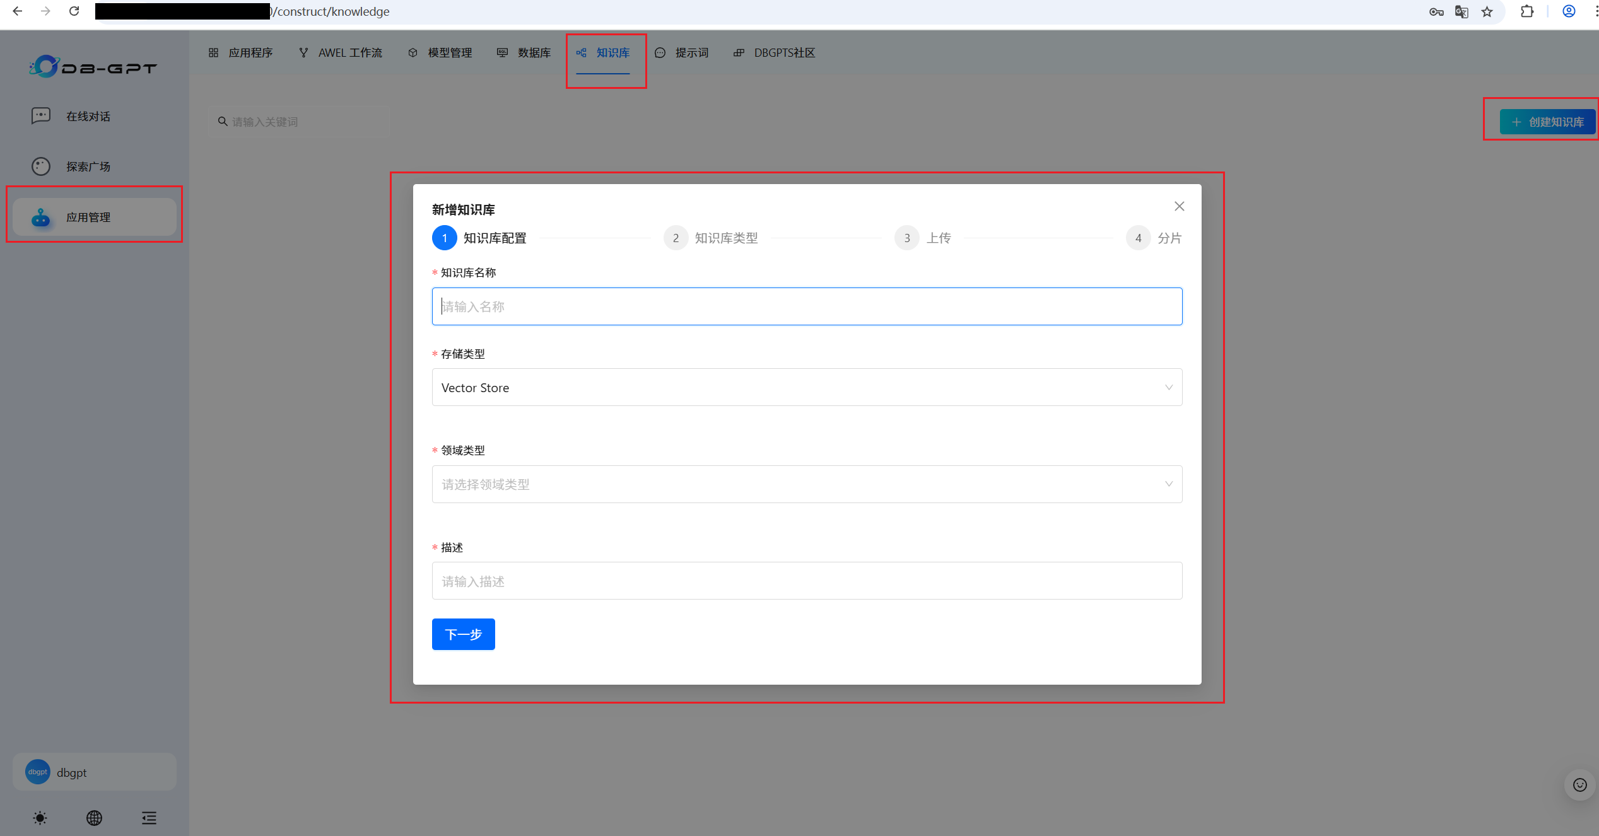Click the 下一步 button
This screenshot has width=1599, height=836.
(x=463, y=634)
